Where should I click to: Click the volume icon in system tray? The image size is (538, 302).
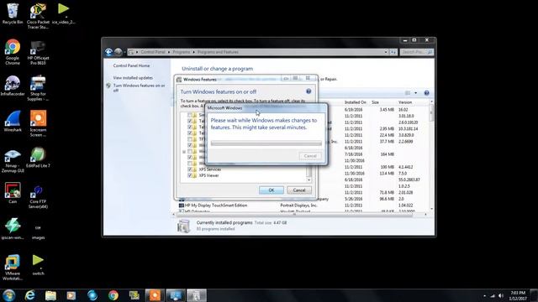(x=501, y=296)
